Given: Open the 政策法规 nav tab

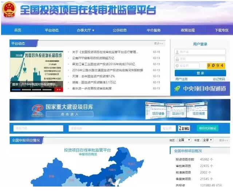Looking at the screenshot, I should [187, 30].
